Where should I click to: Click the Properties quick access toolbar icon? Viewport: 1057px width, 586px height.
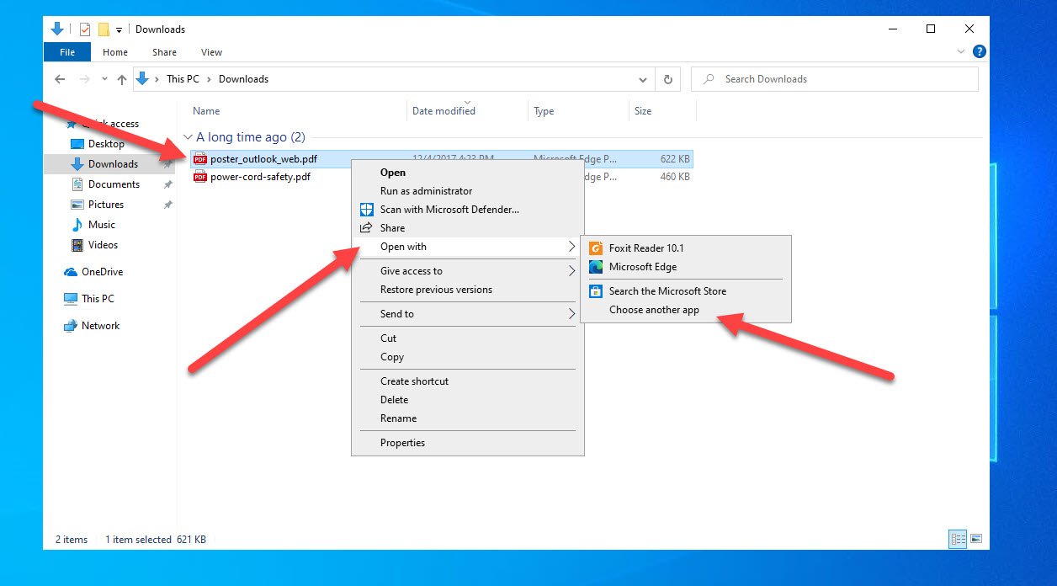[85, 29]
